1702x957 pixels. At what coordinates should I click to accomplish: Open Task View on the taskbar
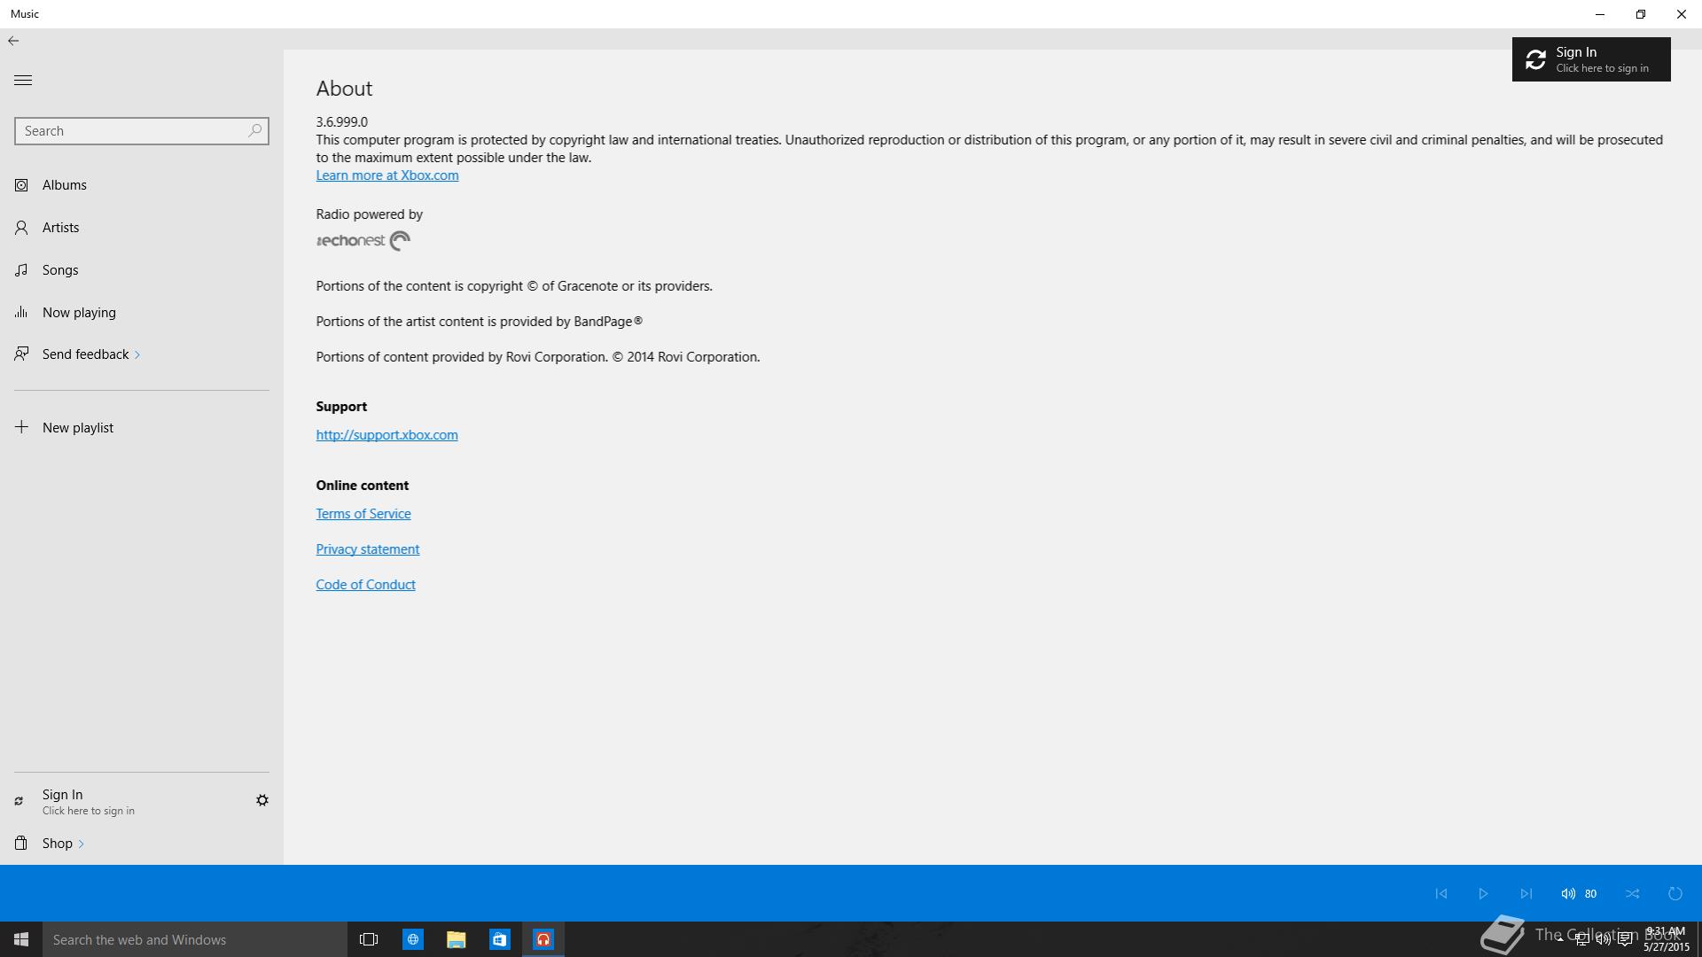[x=369, y=939]
